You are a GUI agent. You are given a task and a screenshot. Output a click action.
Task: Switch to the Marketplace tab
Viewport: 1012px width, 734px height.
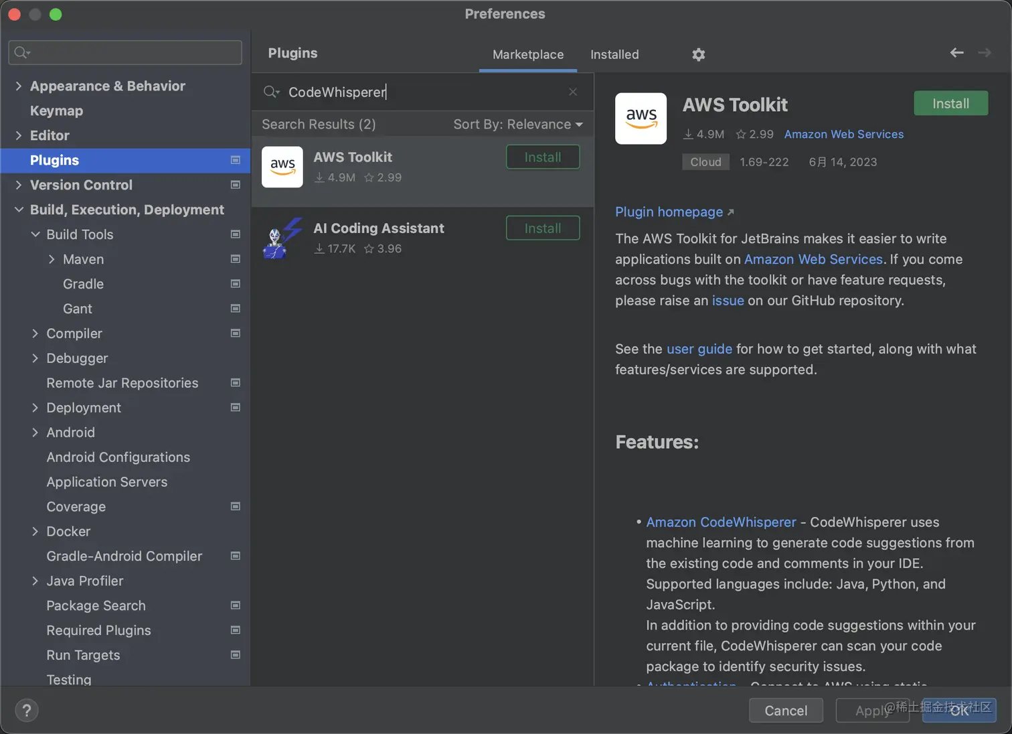(x=528, y=55)
